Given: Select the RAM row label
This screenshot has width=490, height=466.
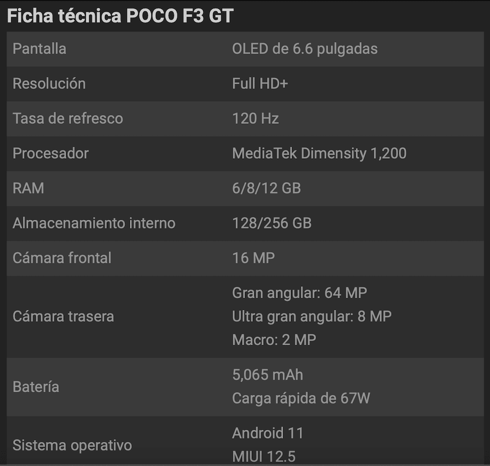Looking at the screenshot, I should pos(28,188).
